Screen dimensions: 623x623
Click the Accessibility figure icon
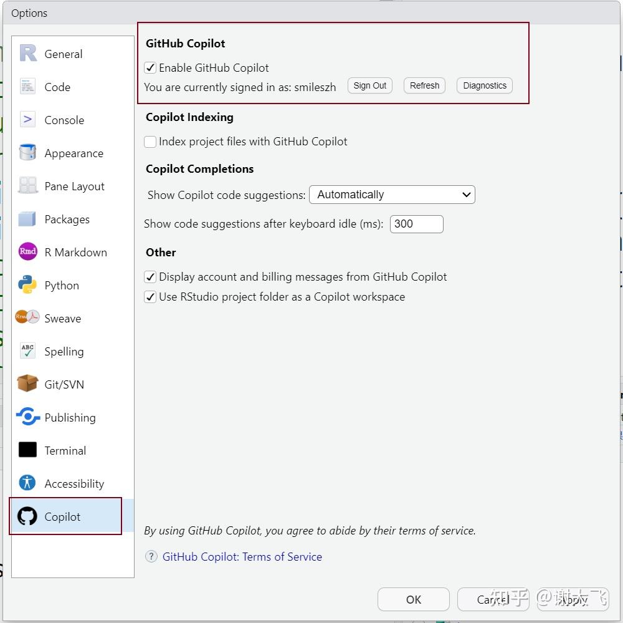[28, 483]
